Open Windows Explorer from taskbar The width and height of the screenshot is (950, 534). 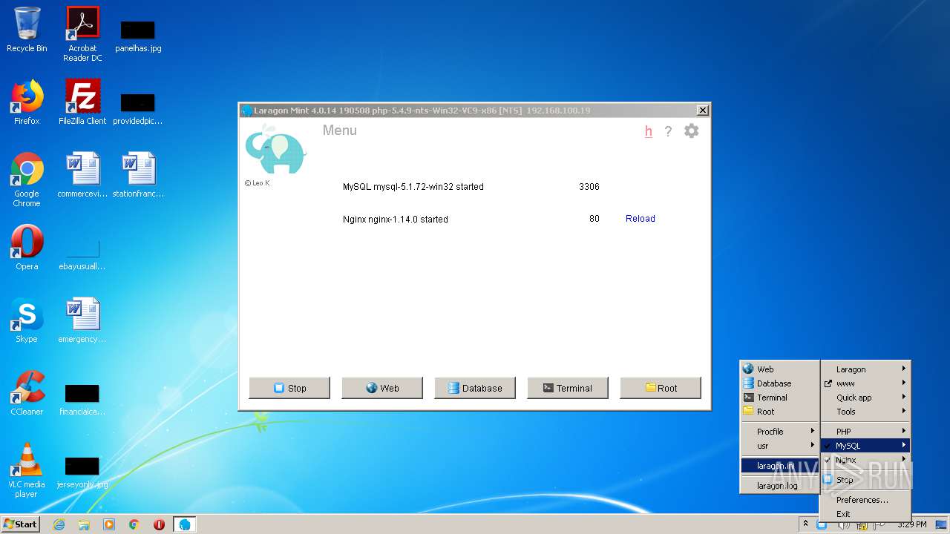tap(84, 524)
